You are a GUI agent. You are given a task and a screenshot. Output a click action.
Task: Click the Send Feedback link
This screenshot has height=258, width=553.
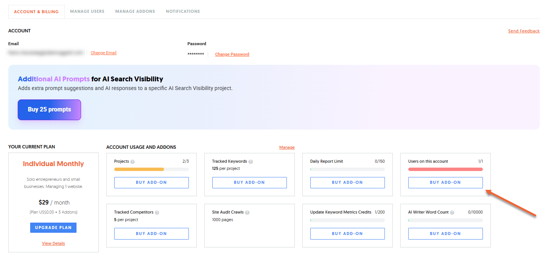point(524,31)
